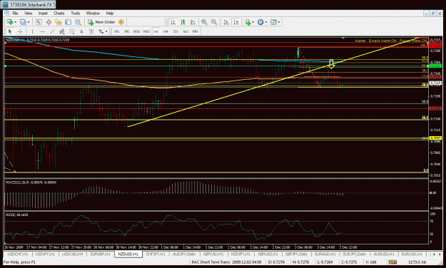The width and height of the screenshot is (446, 268).
Task: Click the 1173/1 kb traffic indicator
Action: (417, 262)
